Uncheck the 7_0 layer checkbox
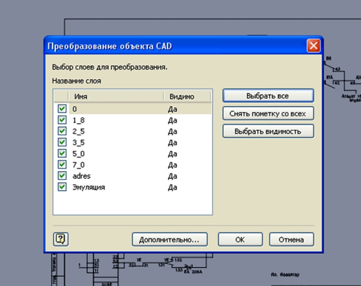 click(62, 165)
